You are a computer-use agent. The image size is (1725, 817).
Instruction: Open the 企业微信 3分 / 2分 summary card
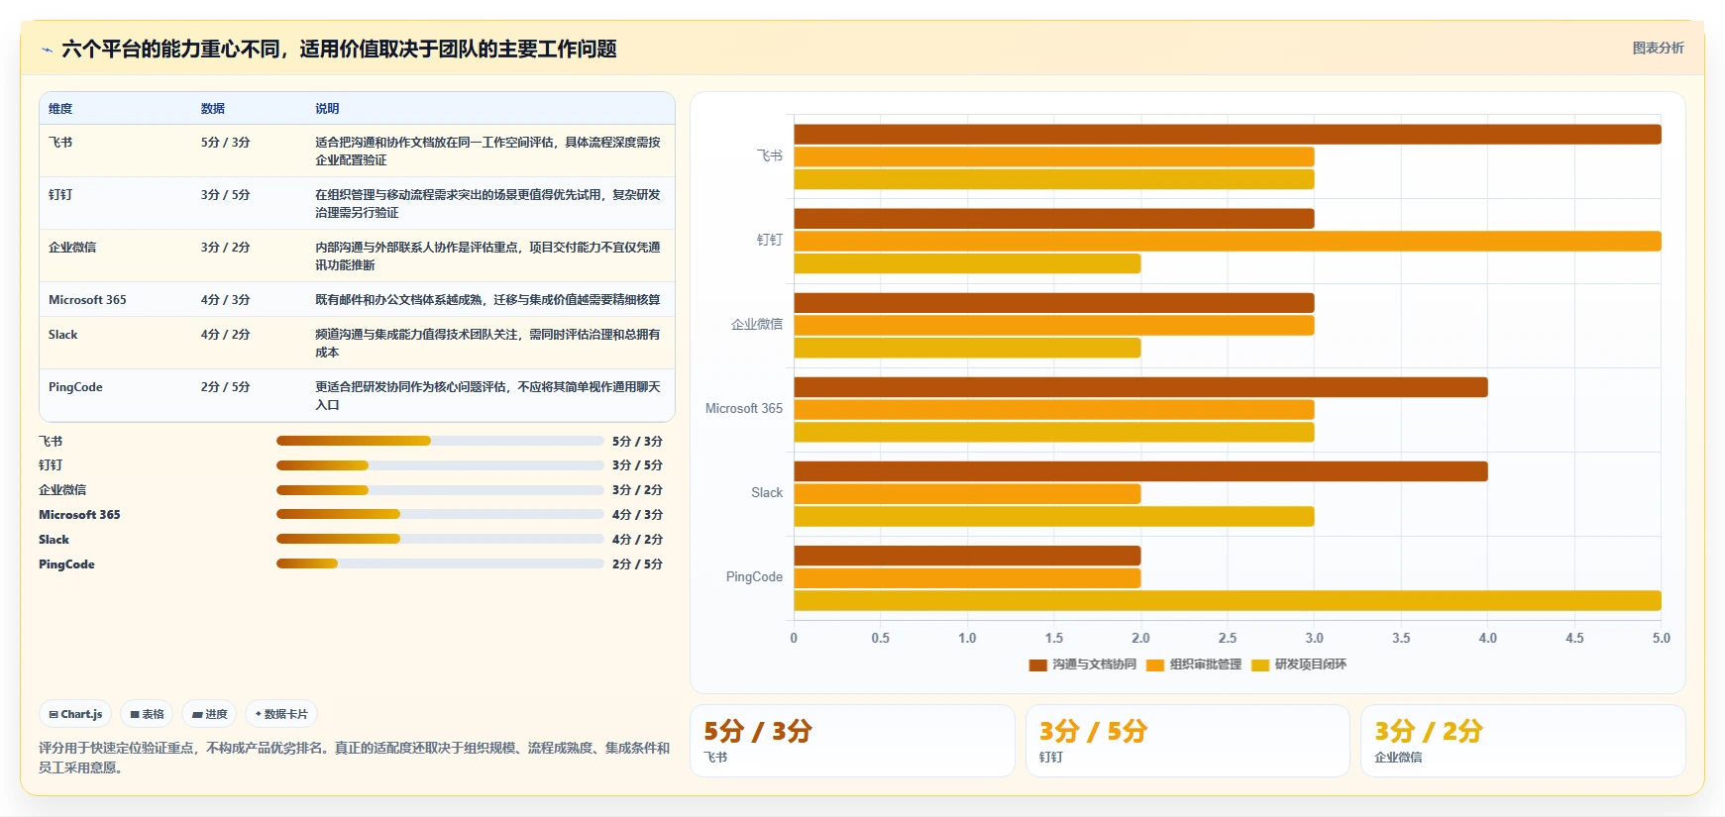[x=1523, y=741]
